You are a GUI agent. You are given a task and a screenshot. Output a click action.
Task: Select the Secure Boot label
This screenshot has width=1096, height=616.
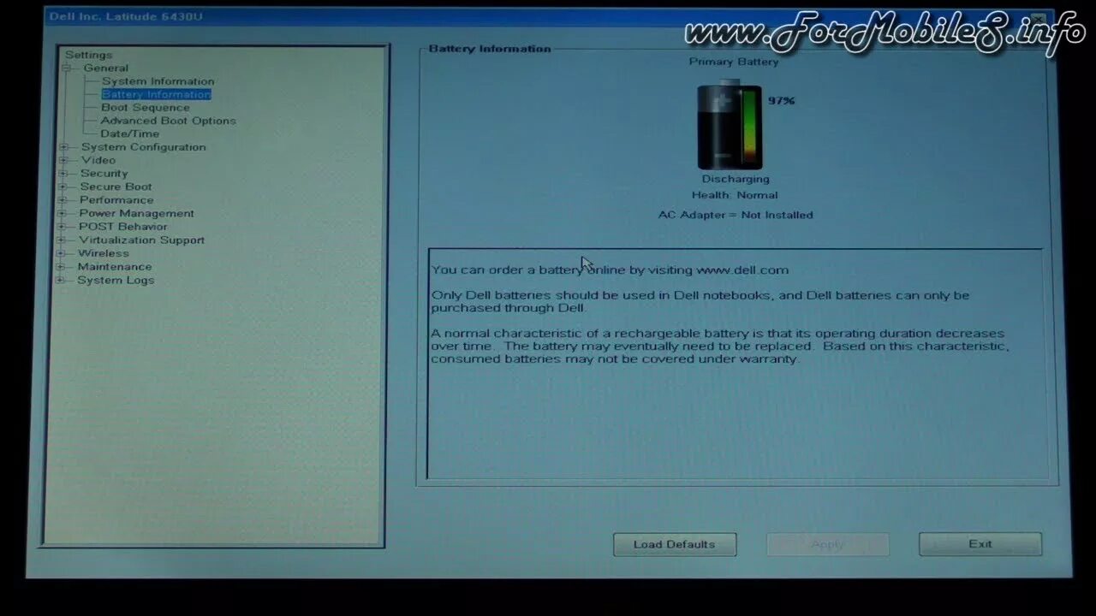pos(116,187)
